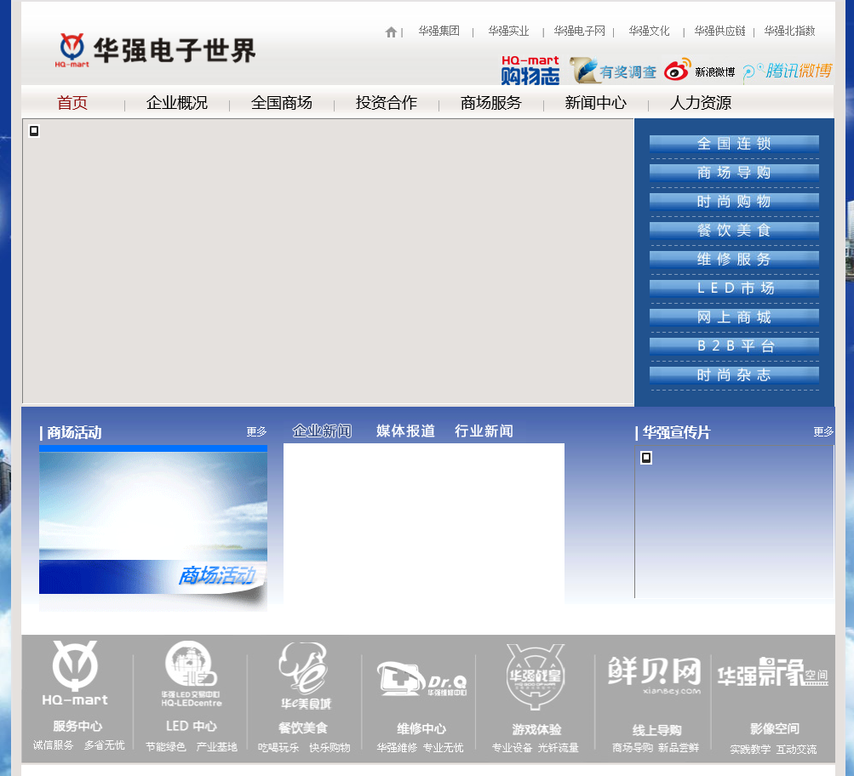The width and height of the screenshot is (854, 776).
Task: Click the 鲜贝网 xianbey.com footer logo
Action: pos(654,675)
